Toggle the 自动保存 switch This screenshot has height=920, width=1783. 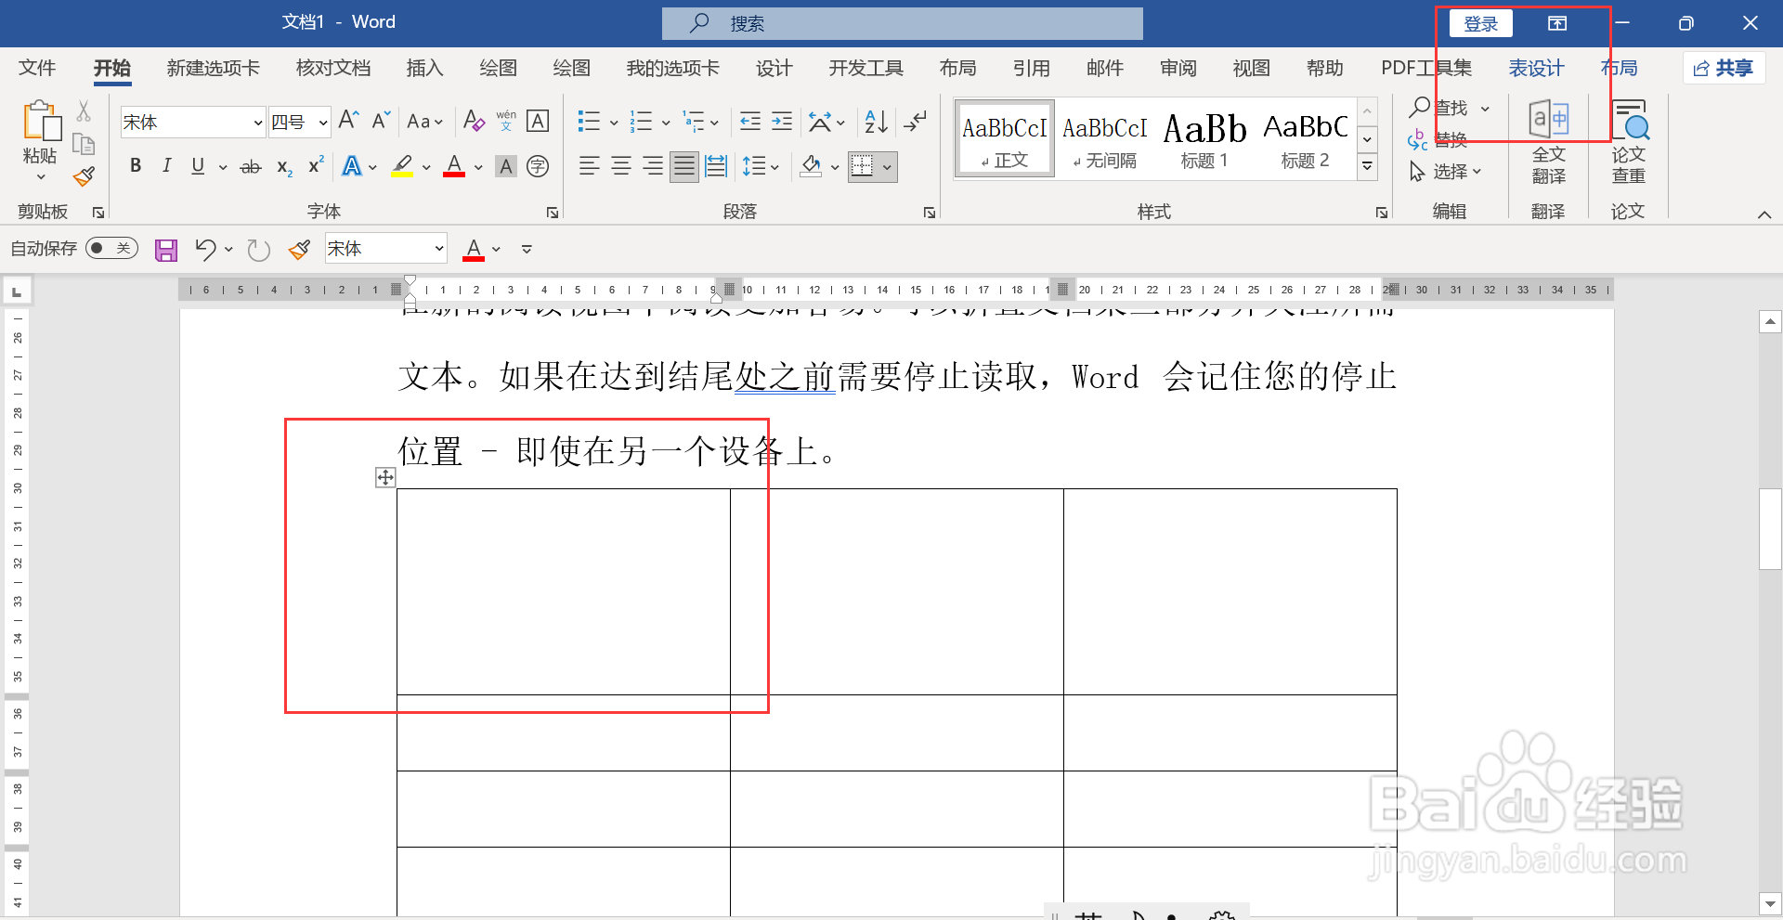pyautogui.click(x=111, y=248)
